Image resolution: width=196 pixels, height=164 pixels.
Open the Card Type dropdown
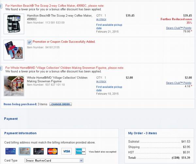coord(54,161)
